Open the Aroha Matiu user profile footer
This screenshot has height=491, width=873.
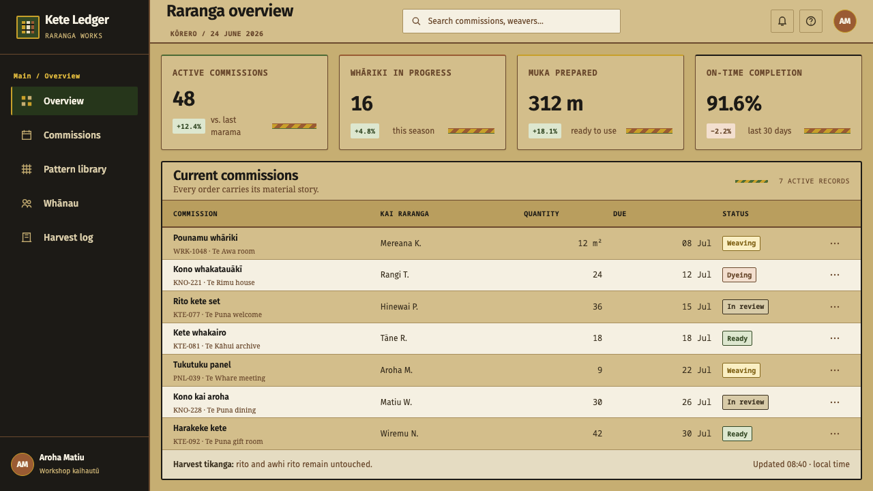click(74, 464)
